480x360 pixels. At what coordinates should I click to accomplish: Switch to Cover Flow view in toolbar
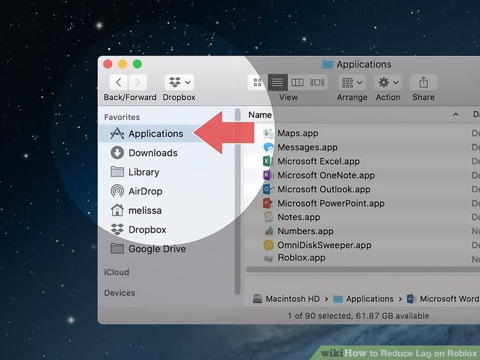(x=317, y=82)
